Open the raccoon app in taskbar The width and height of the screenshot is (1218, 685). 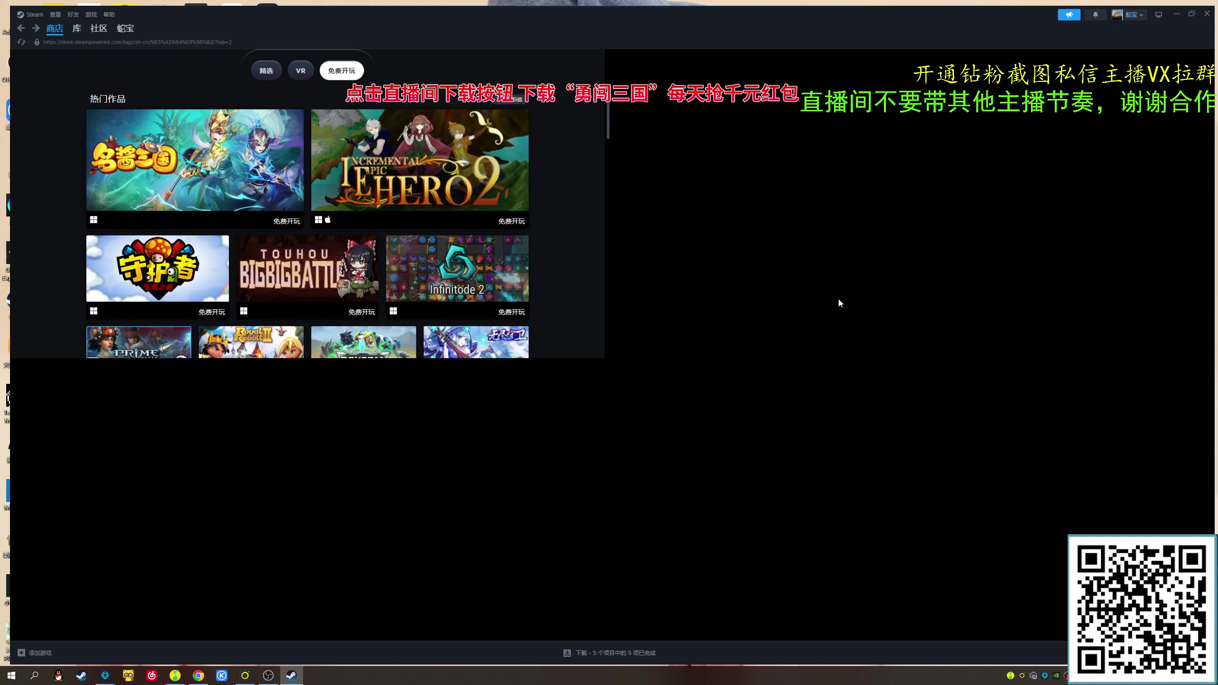(x=128, y=675)
